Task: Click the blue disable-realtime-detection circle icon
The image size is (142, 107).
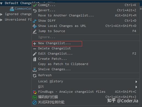Action: tap(35, 103)
